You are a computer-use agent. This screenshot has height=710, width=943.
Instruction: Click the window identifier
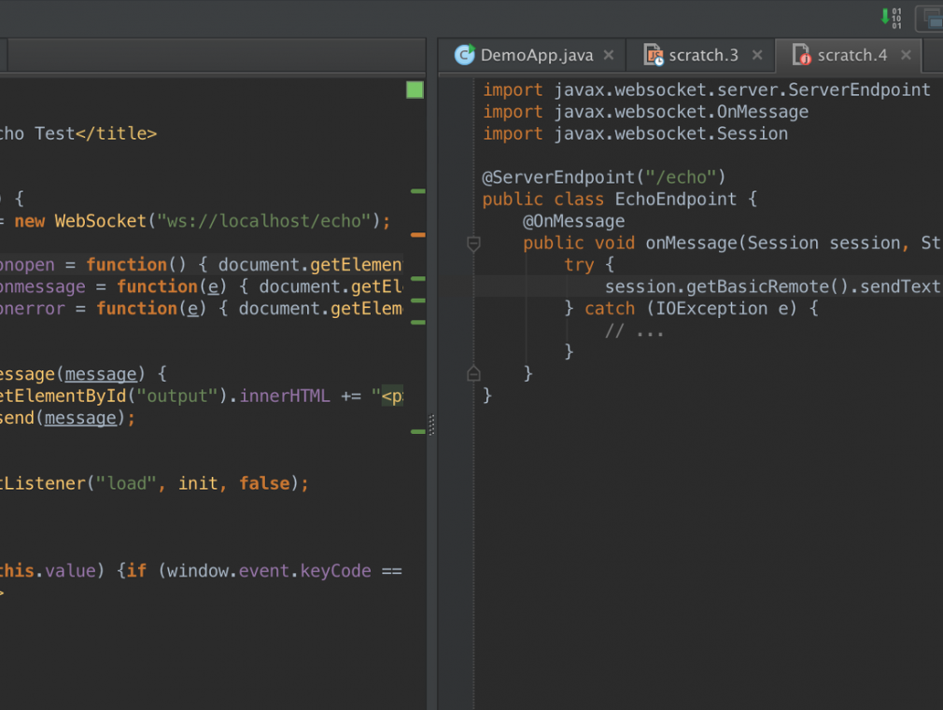(x=198, y=571)
